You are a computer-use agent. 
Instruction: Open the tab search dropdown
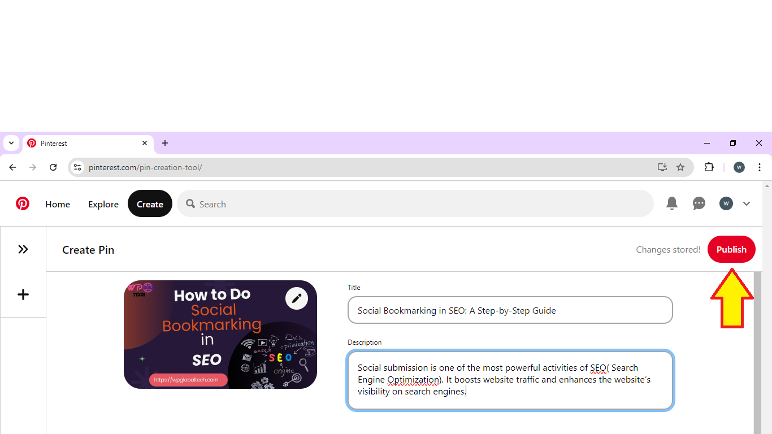(x=11, y=143)
